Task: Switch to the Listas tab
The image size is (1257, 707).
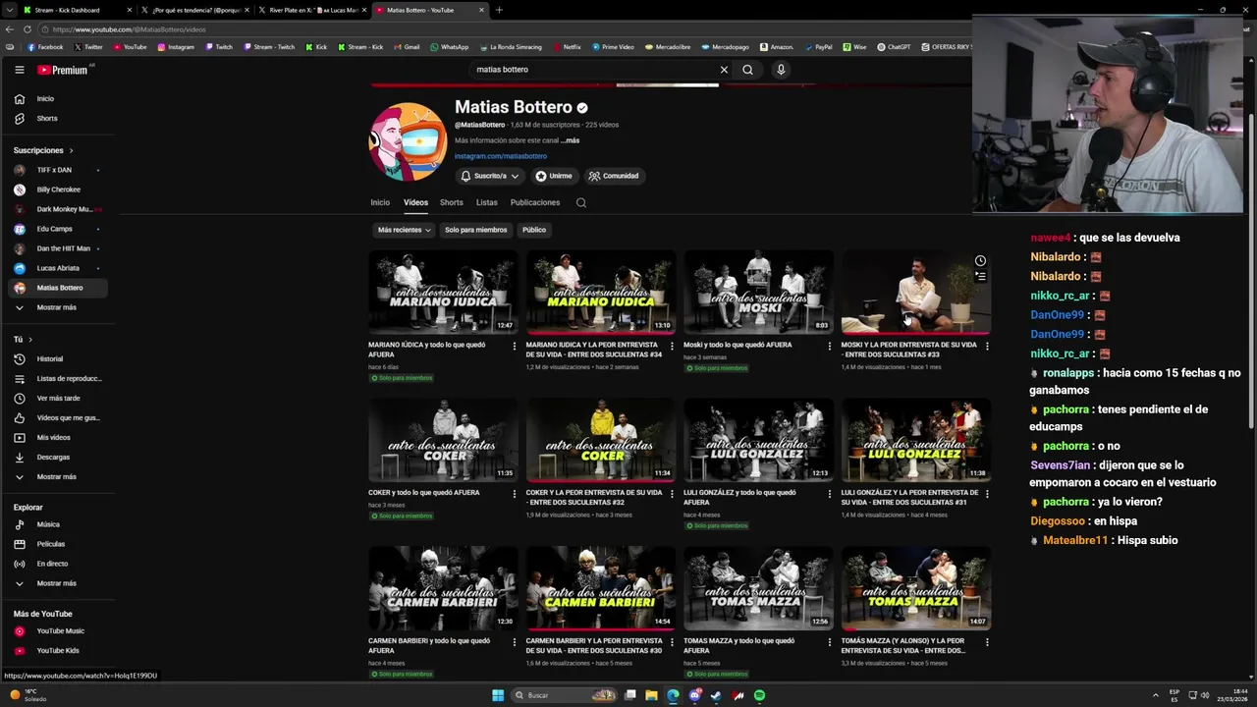Action: click(x=487, y=202)
